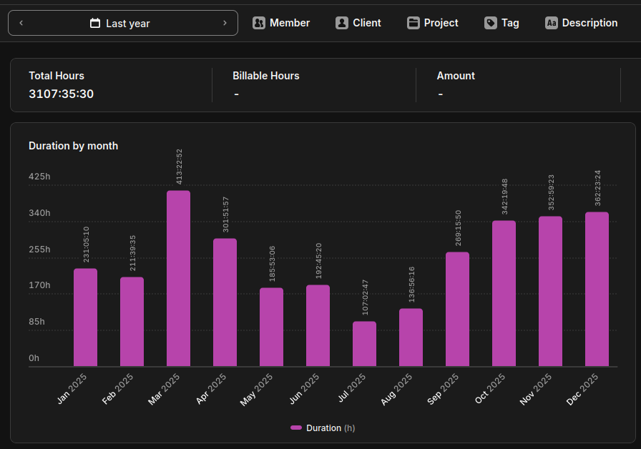Click the Description filter label
Screen dimensions: 641x449
click(x=589, y=23)
